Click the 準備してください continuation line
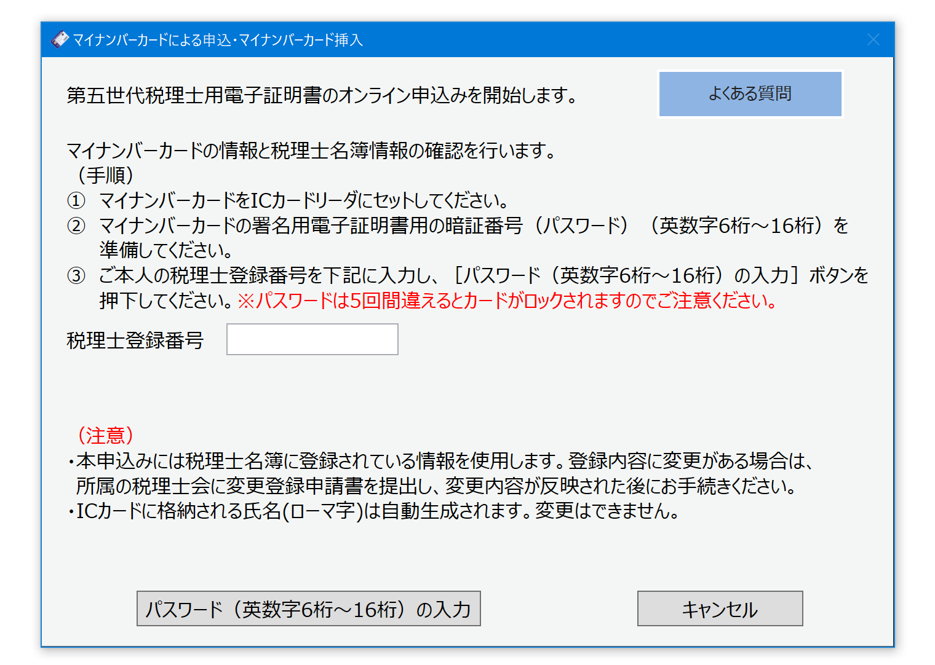This screenshot has width=935, height=665. click(x=166, y=251)
